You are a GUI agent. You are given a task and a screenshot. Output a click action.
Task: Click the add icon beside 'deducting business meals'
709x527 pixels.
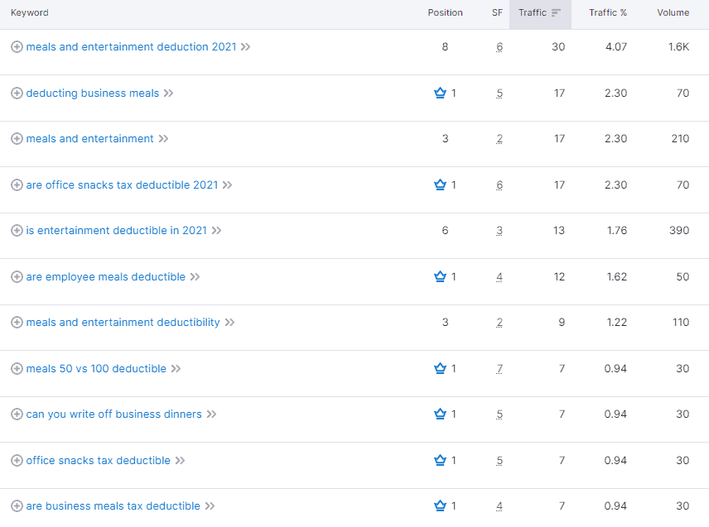[16, 93]
